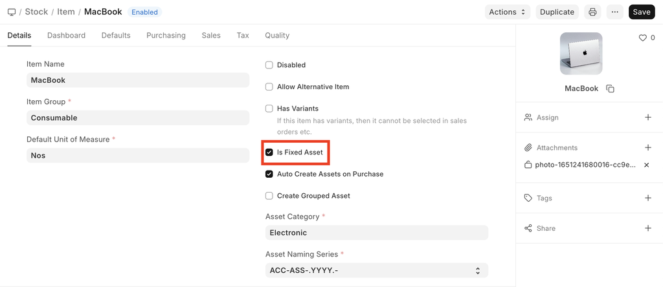Screen dimensions: 663x287
Task: Open the Dashboard tab
Action: click(x=66, y=36)
